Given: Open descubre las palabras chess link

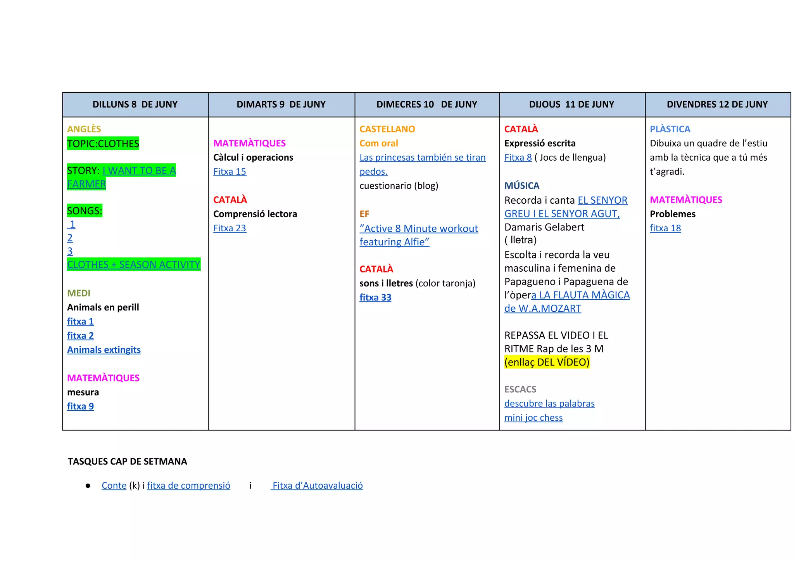Looking at the screenshot, I should pyautogui.click(x=549, y=404).
